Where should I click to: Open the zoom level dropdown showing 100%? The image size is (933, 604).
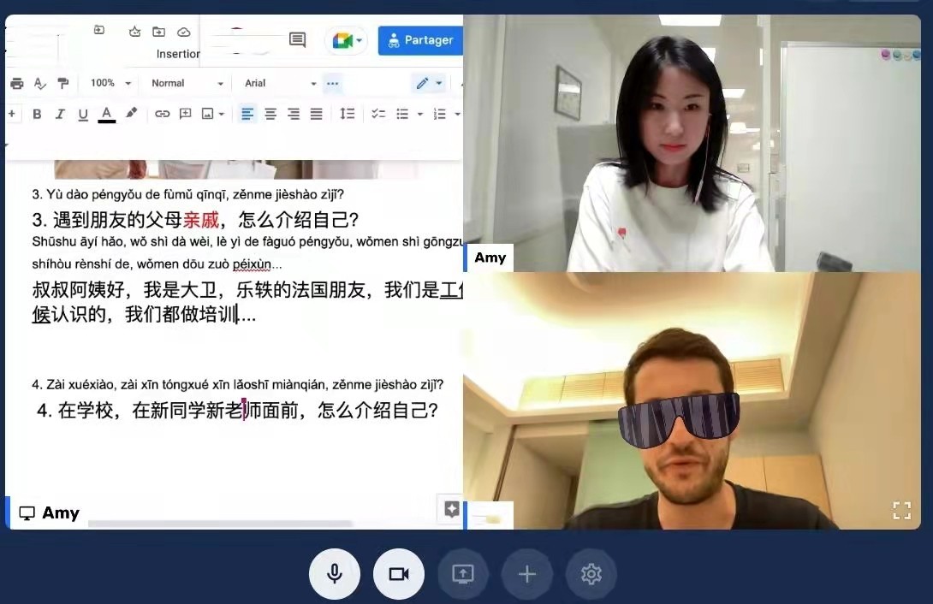[108, 83]
